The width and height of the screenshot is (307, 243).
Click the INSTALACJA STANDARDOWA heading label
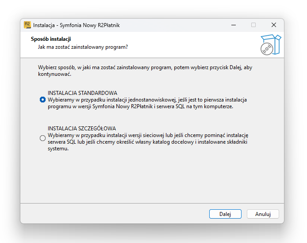82,93
